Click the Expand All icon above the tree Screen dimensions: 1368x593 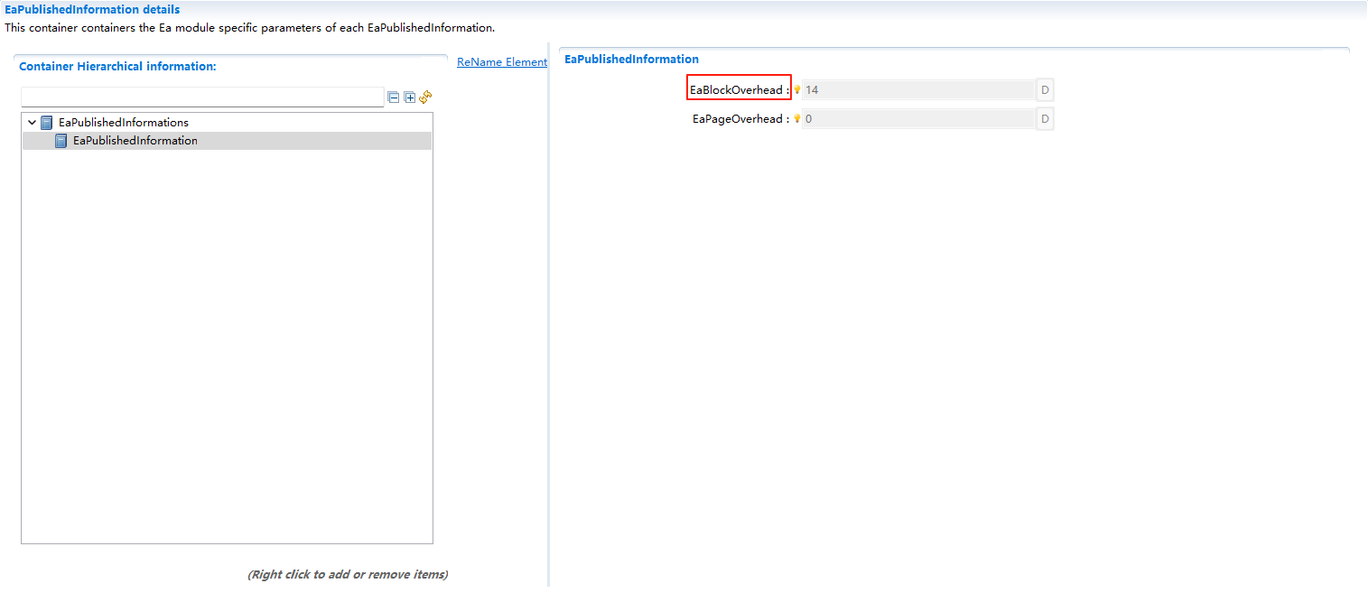409,97
